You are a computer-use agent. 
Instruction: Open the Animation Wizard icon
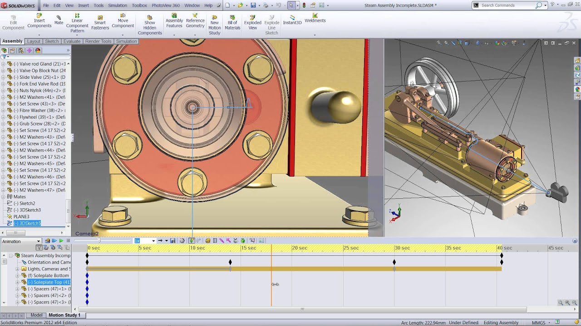click(x=182, y=241)
